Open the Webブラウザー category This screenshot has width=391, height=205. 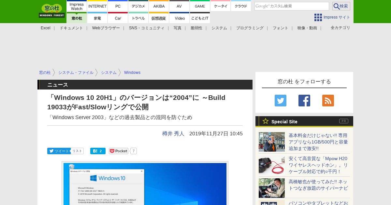(x=106, y=28)
